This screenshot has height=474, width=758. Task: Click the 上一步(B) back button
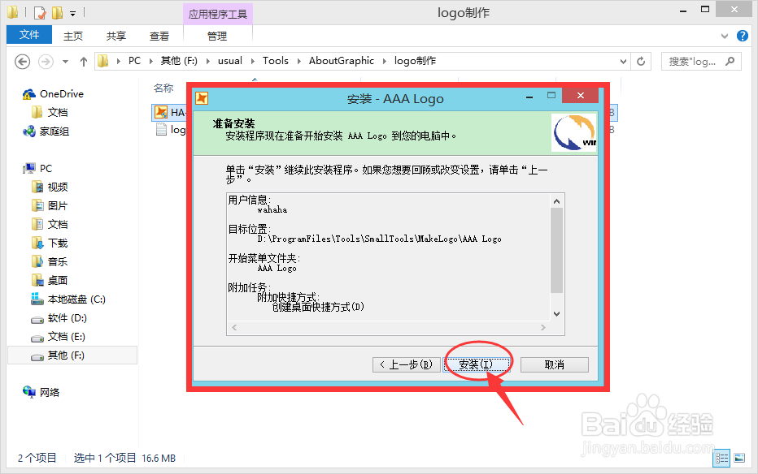click(406, 364)
